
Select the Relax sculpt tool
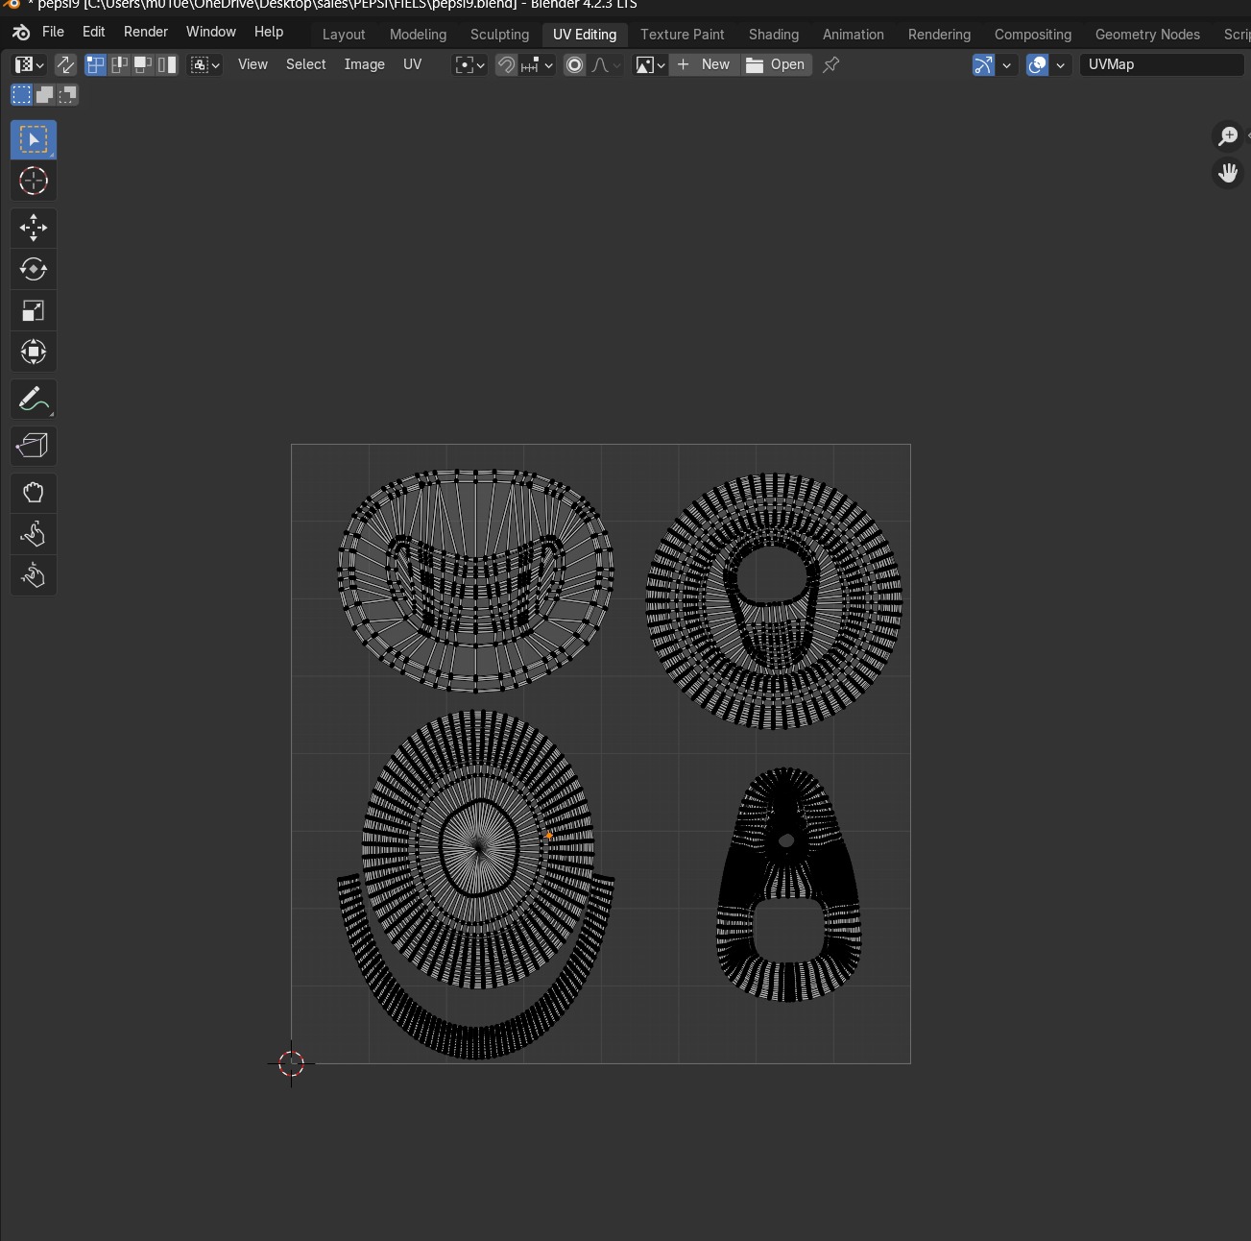34,534
